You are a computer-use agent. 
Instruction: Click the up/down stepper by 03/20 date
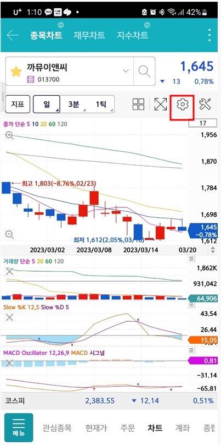coord(213,250)
